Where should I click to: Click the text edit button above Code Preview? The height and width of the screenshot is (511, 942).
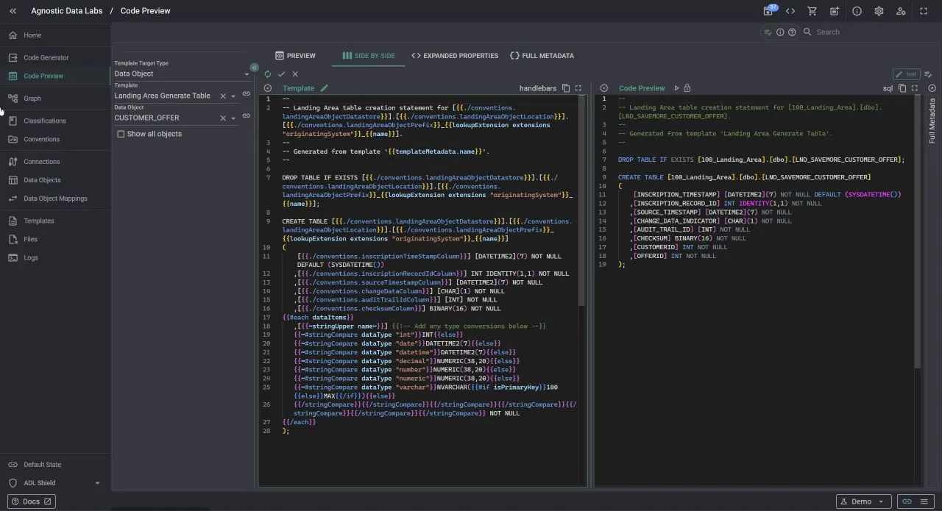click(907, 74)
